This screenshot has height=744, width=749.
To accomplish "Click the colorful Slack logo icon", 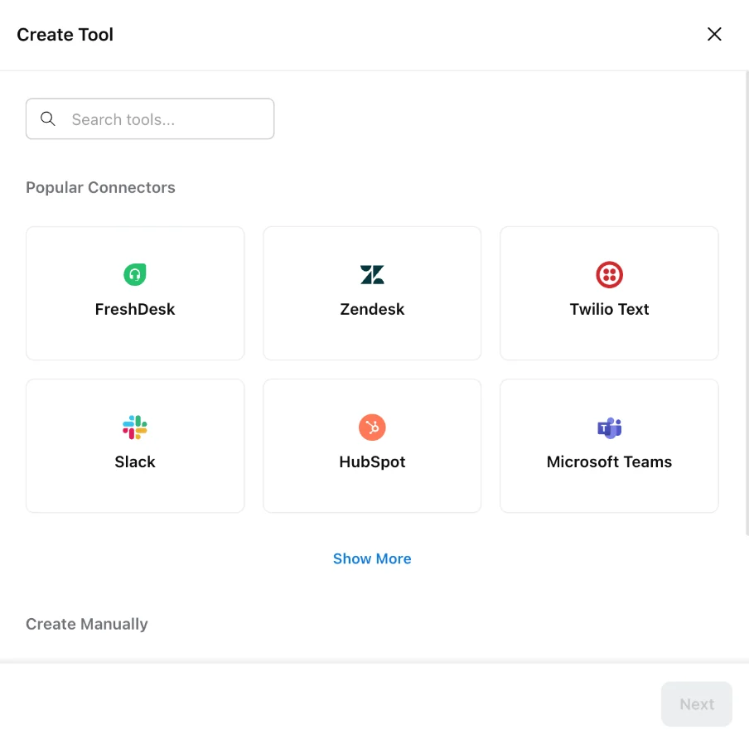I will tap(135, 428).
